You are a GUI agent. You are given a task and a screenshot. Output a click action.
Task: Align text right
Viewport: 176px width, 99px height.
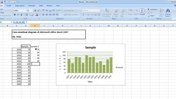click(x=50, y=15)
